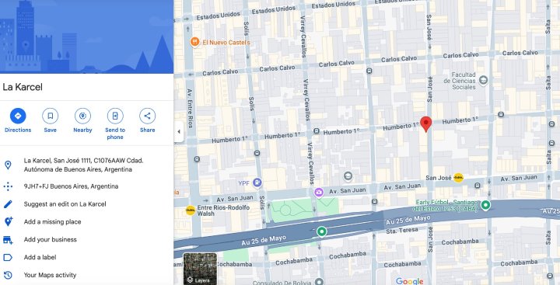Viewport: 560px width, 285px height.
Task: Click Entre Ríos-Rodolfo Walsh subway icon
Action: coord(191,210)
